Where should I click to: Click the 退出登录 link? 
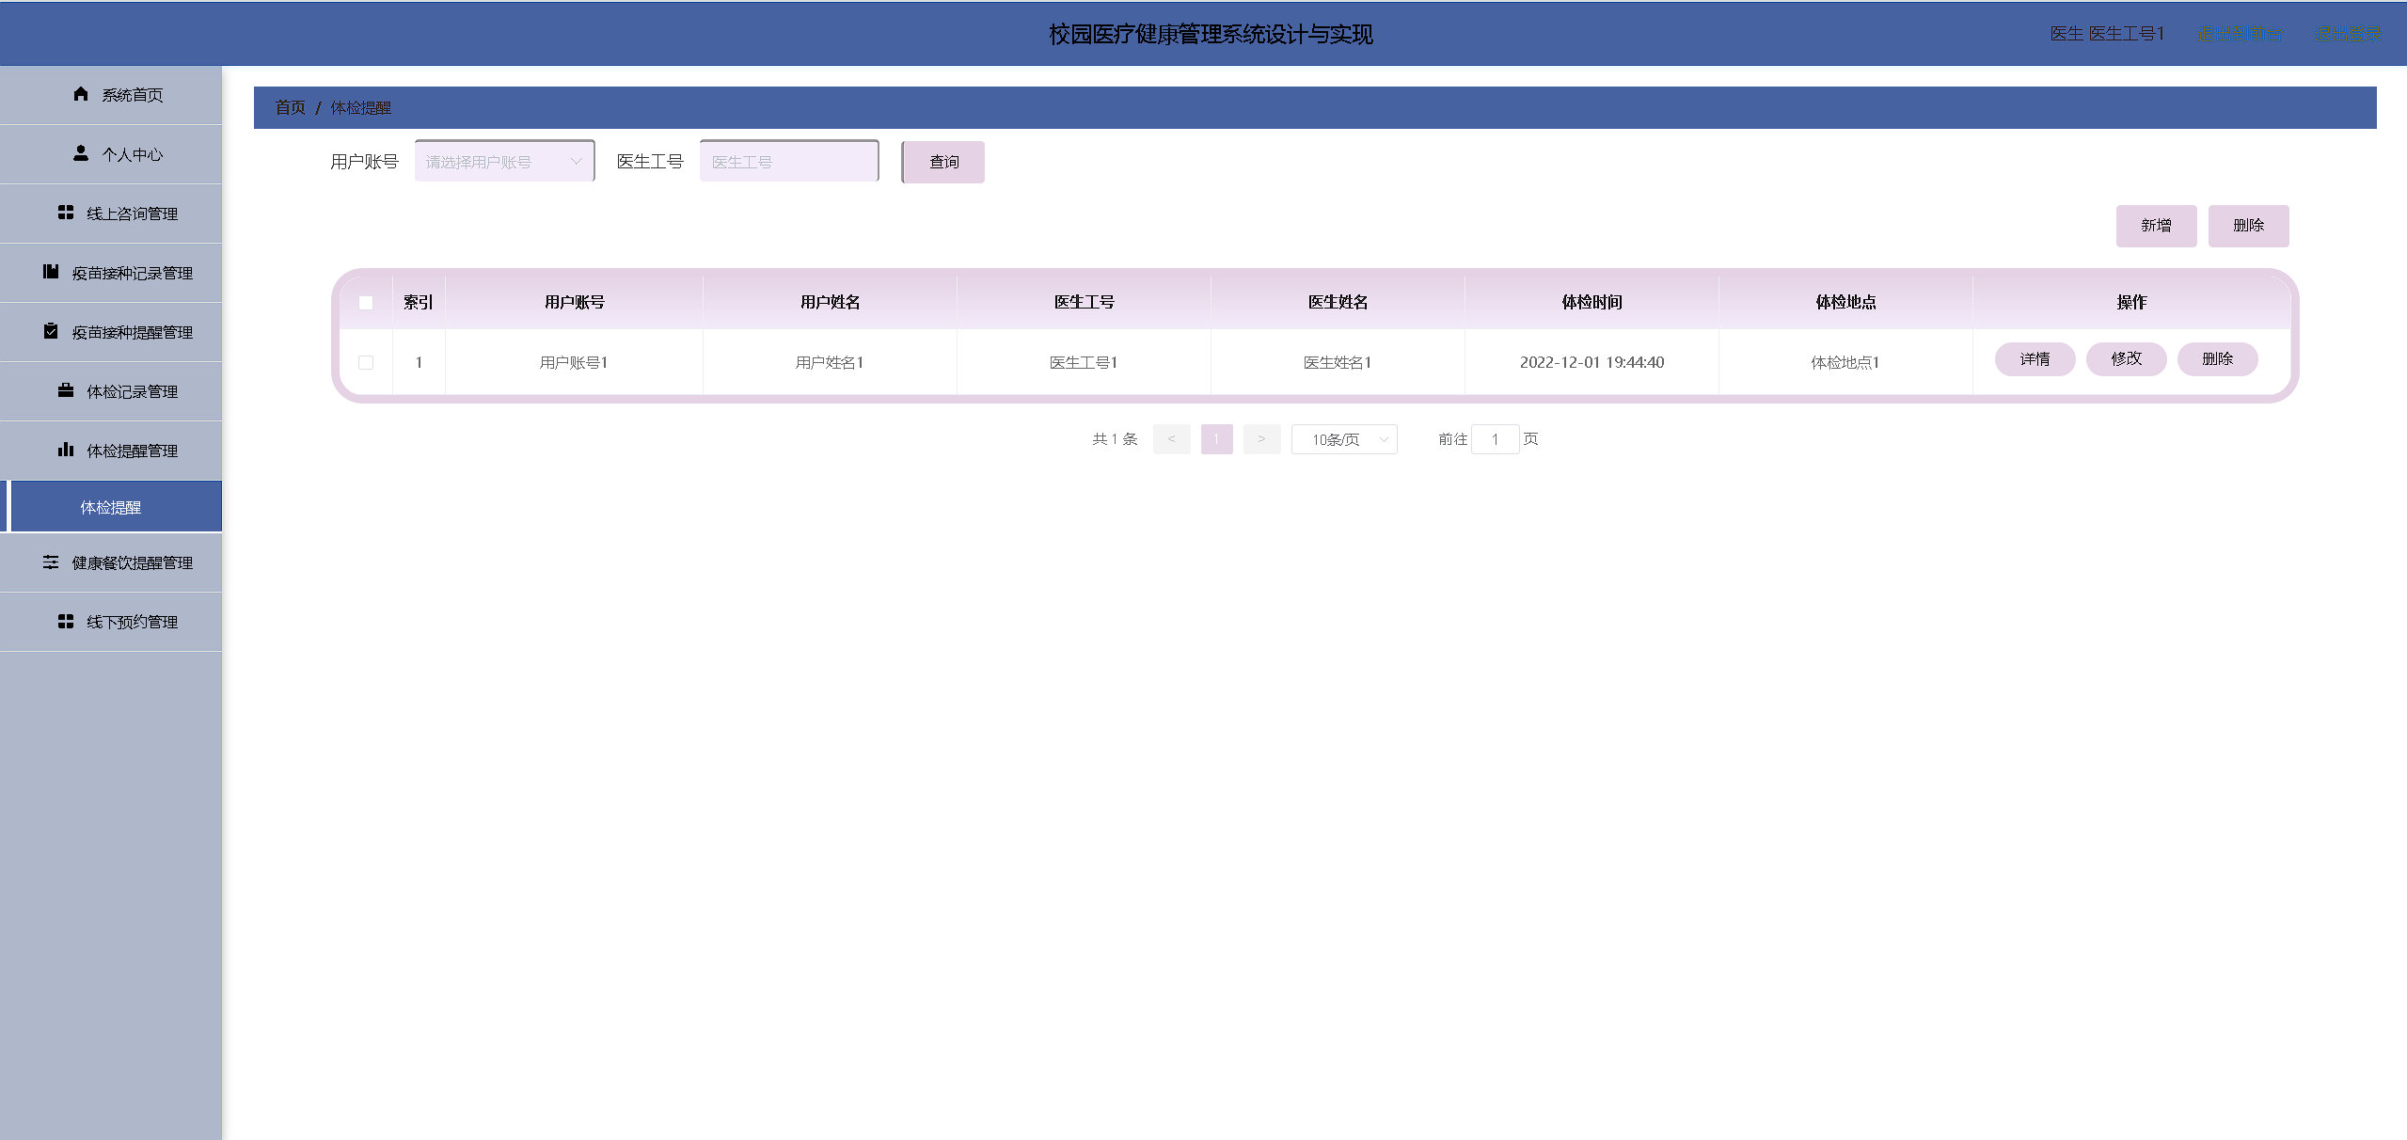pos(2348,35)
